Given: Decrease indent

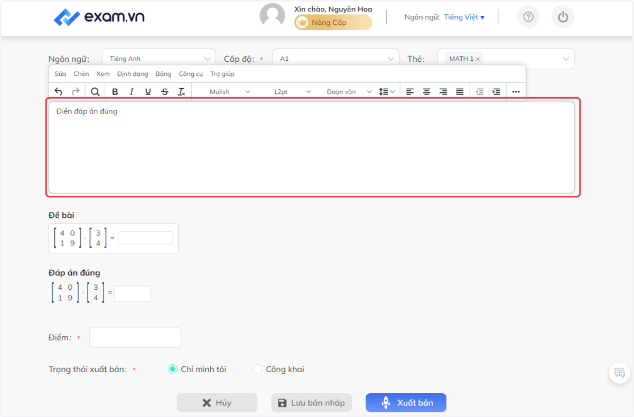Looking at the screenshot, I should pyautogui.click(x=480, y=91).
